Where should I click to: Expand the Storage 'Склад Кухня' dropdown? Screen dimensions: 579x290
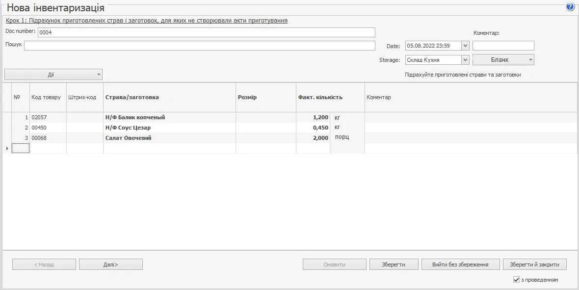465,60
